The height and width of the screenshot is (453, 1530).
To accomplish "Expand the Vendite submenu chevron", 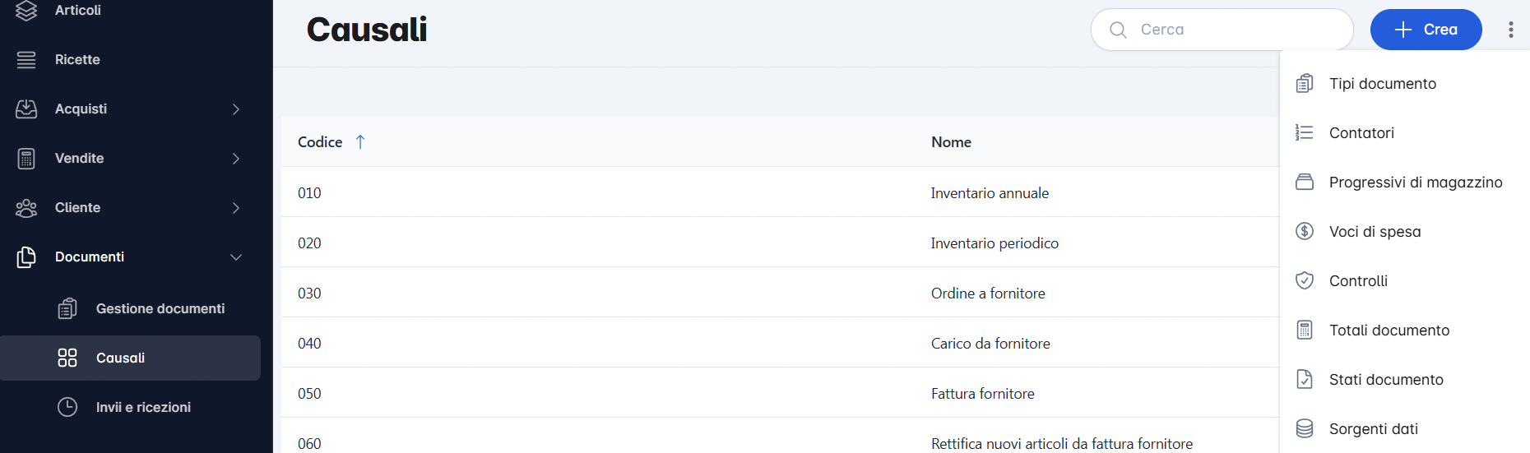I will 236,159.
